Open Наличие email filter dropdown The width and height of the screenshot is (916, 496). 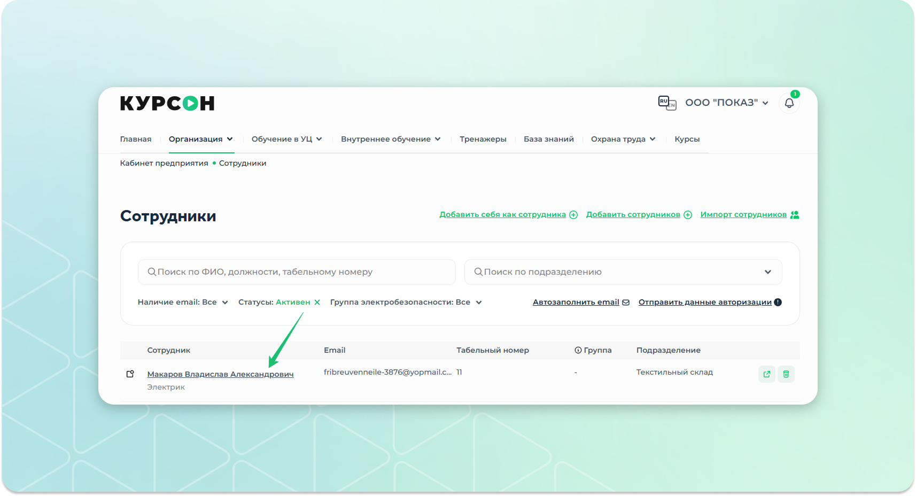pos(183,303)
